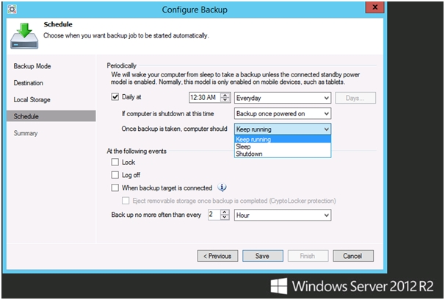
Task: Open the info icon beside backup target option
Action: coord(222,187)
